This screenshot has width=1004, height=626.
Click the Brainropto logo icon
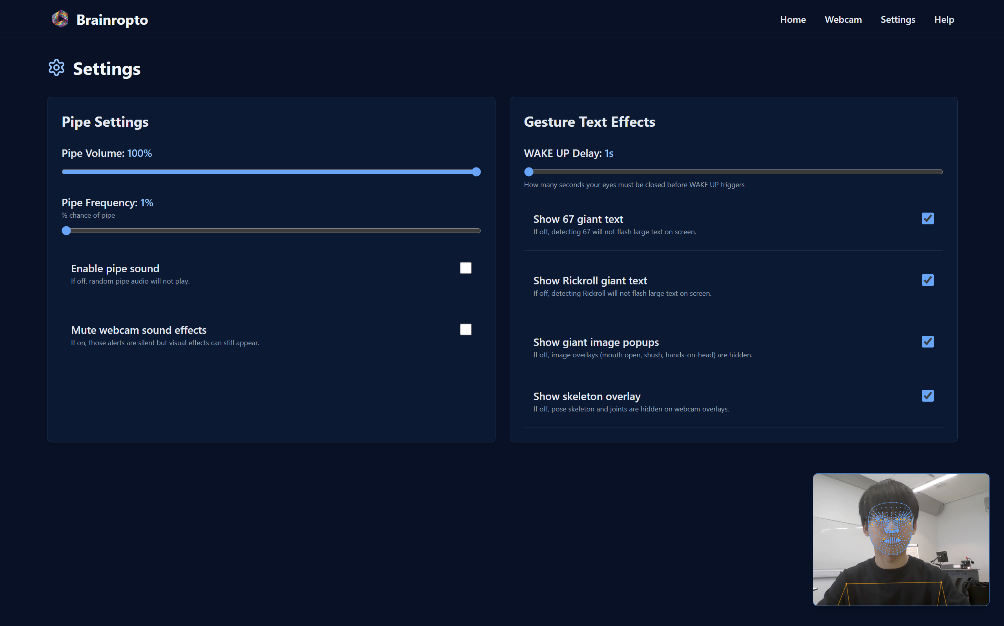tap(60, 19)
